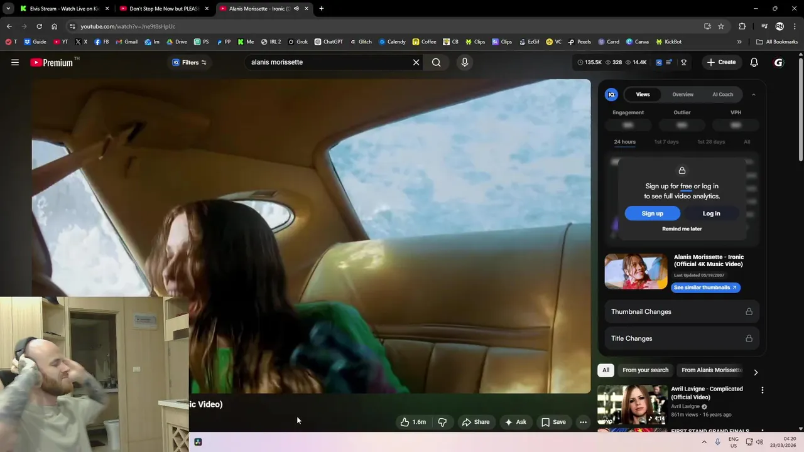Select the From your search chip
The width and height of the screenshot is (804, 452).
pyautogui.click(x=645, y=370)
